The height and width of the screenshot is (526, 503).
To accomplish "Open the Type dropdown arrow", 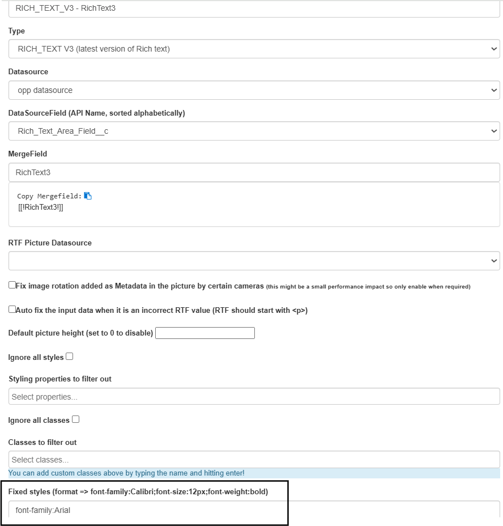I will (x=493, y=49).
